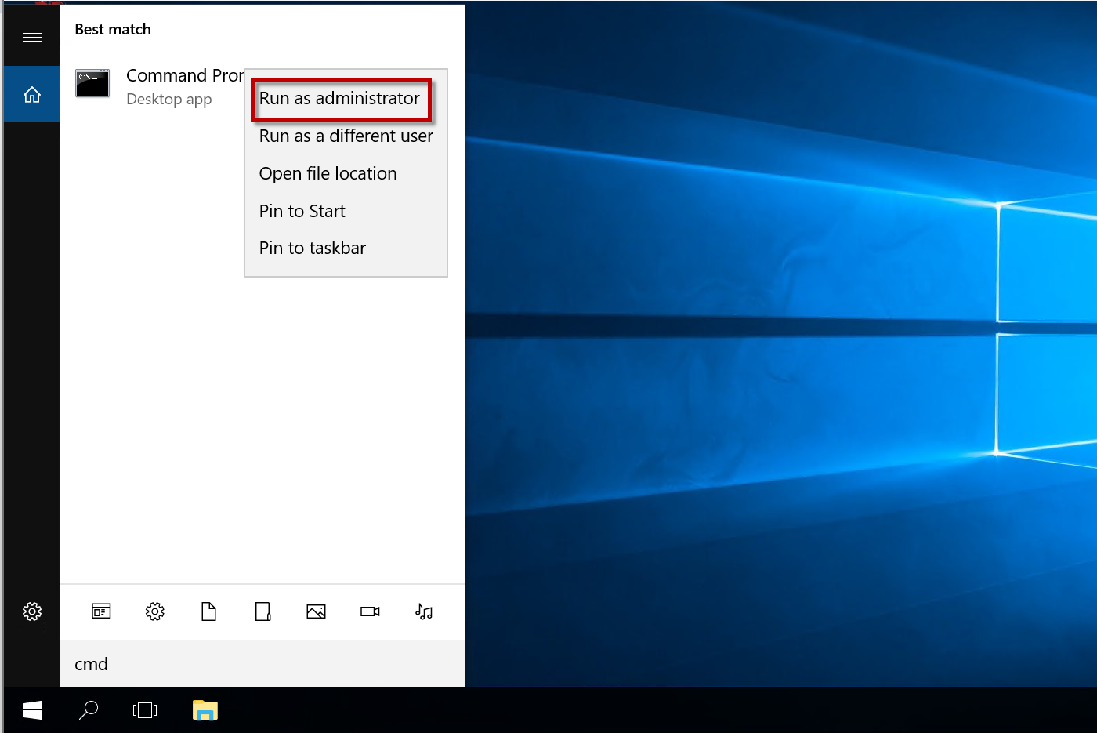The height and width of the screenshot is (733, 1097).
Task: Launch File Explorer from the taskbar
Action: (205, 710)
